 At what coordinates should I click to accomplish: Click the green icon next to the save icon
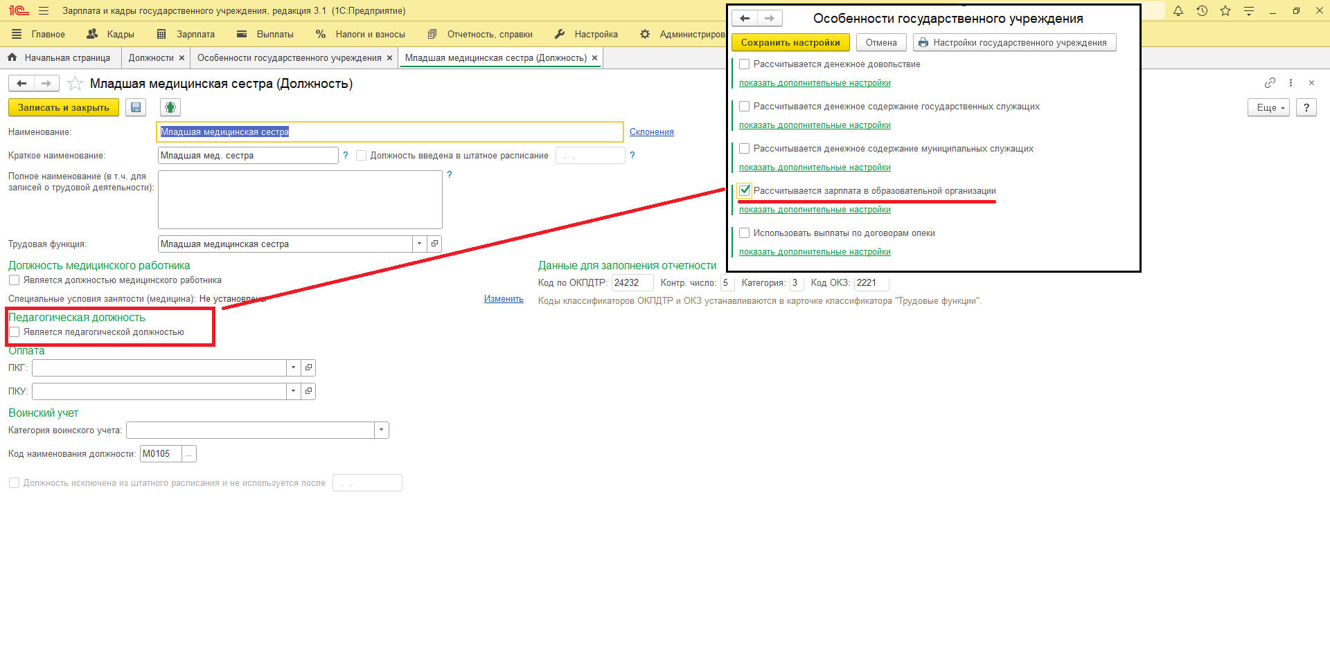(170, 107)
